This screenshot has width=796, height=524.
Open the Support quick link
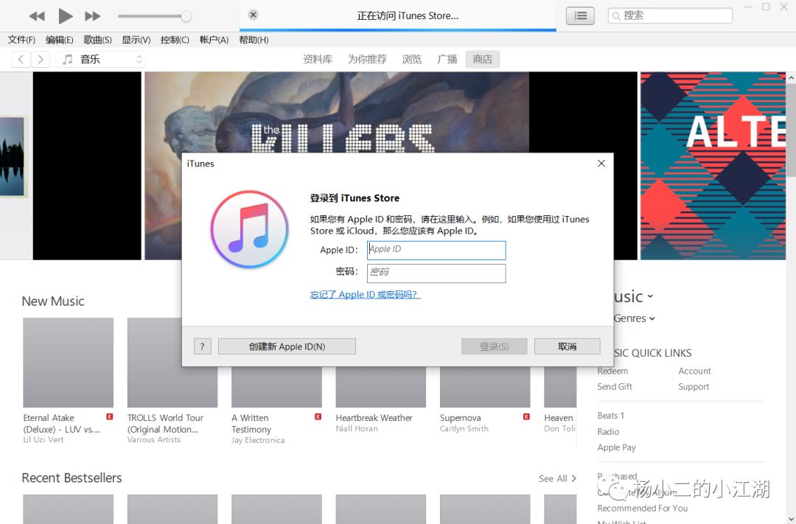pyautogui.click(x=694, y=386)
